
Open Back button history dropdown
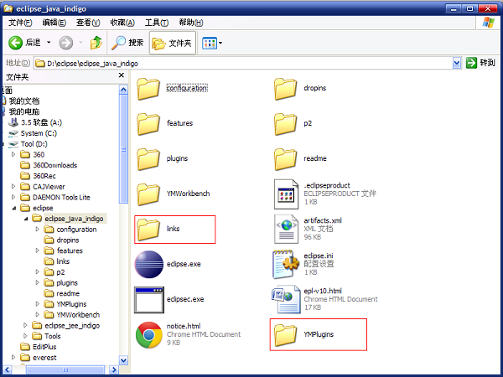tap(49, 43)
